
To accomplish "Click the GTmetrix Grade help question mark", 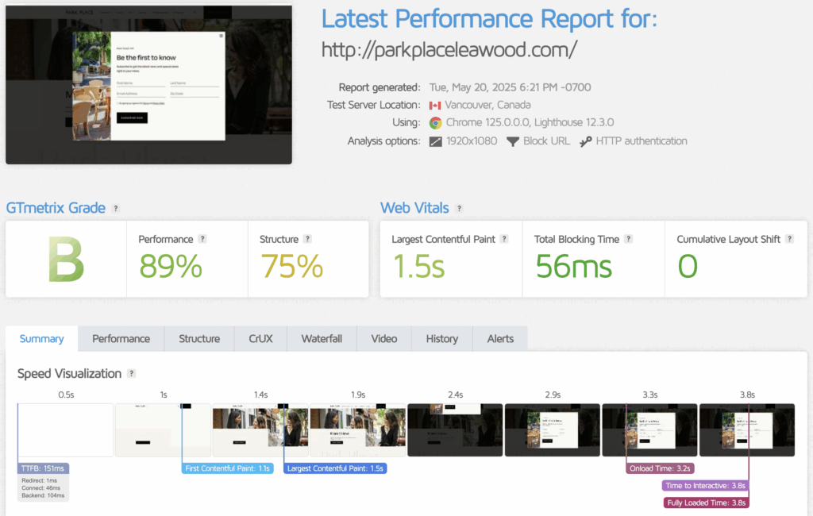I will (116, 209).
